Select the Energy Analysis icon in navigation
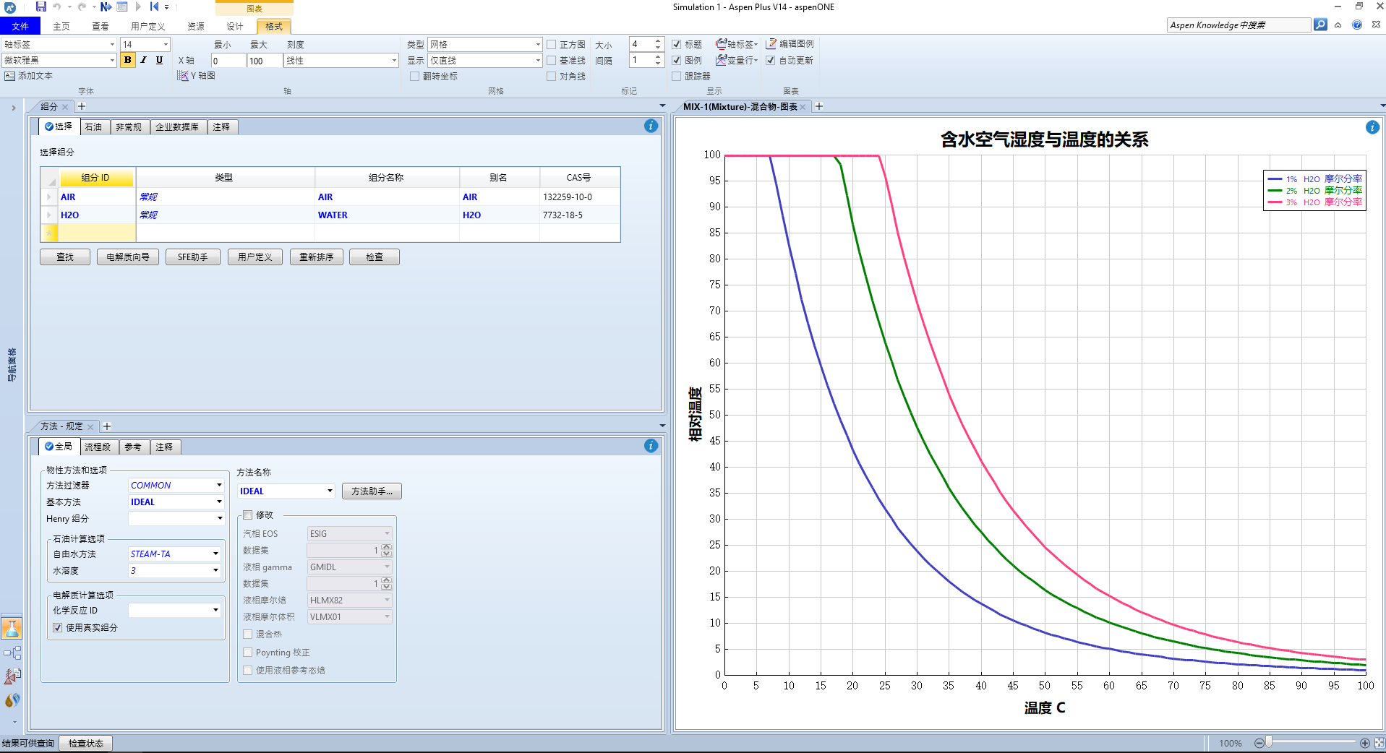This screenshot has height=753, width=1386. click(x=12, y=700)
